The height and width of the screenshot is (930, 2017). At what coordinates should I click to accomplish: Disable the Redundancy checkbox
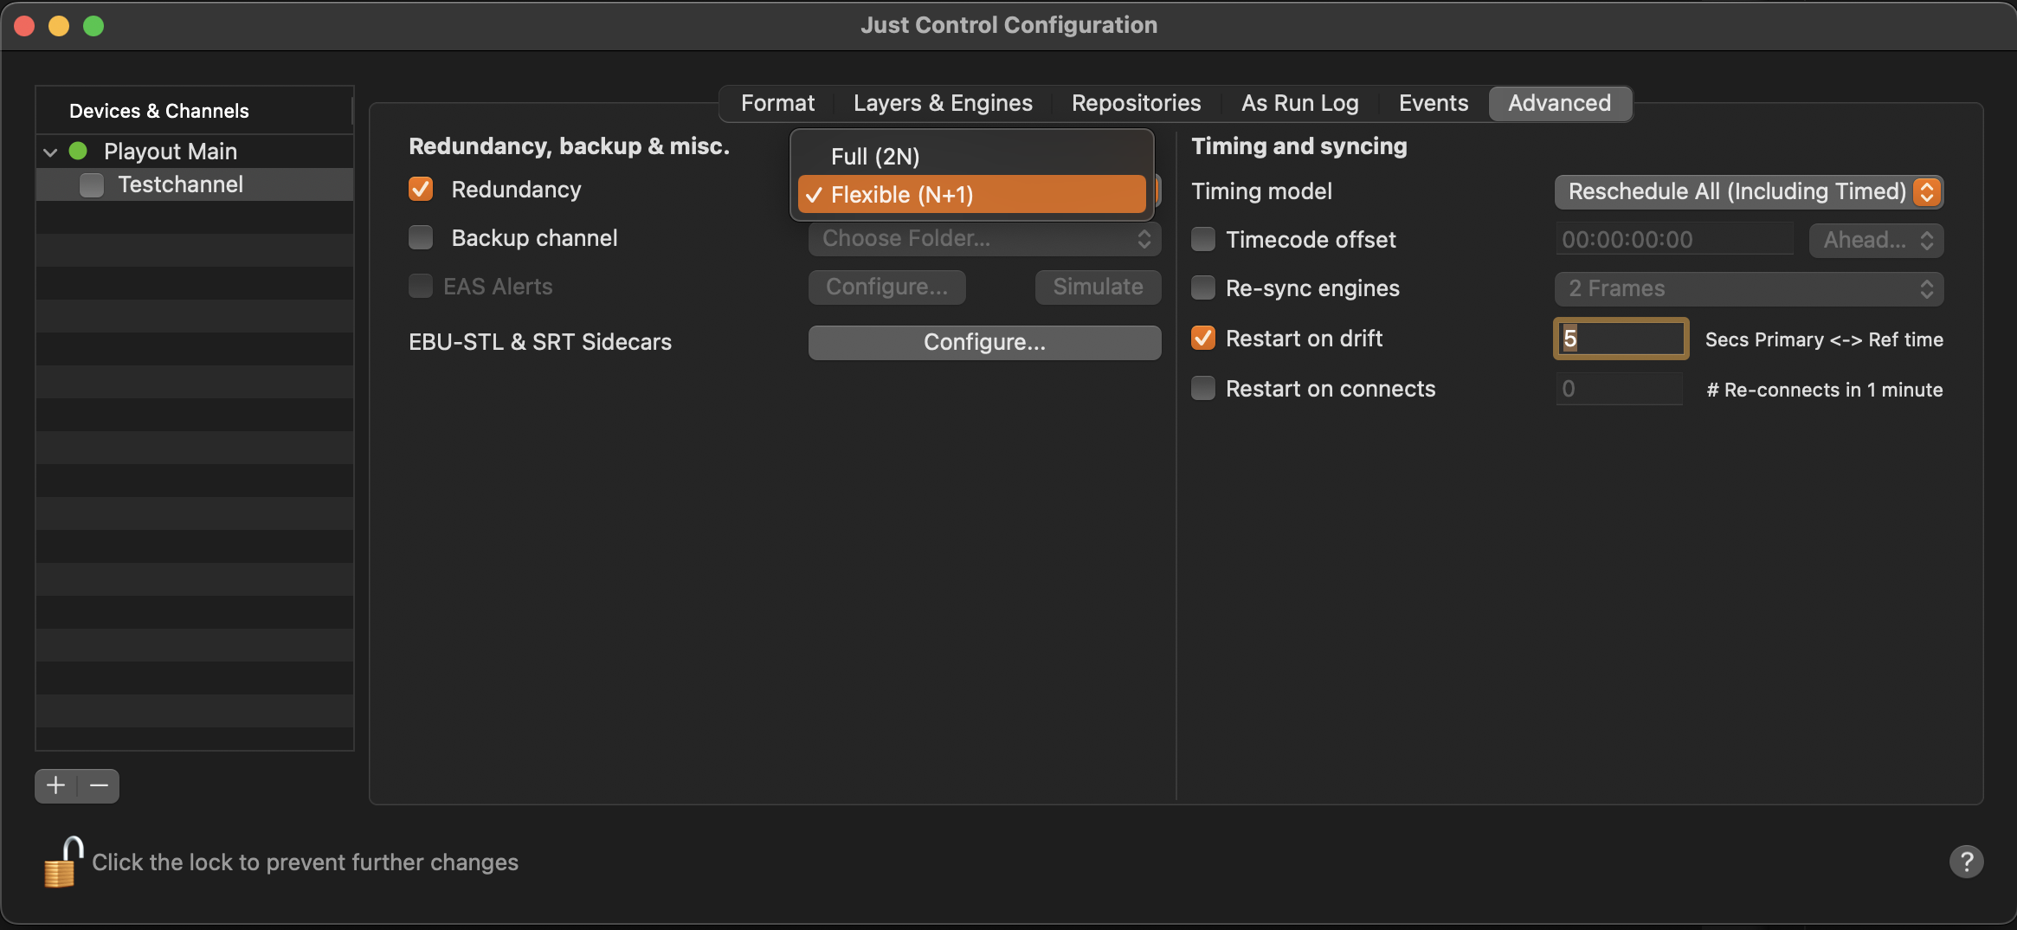(421, 189)
